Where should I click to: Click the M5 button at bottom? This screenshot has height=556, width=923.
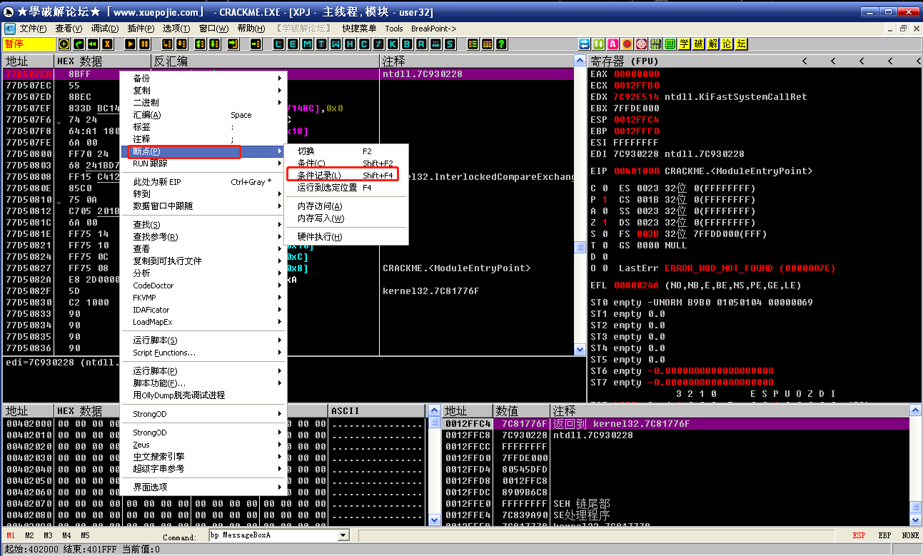point(85,535)
